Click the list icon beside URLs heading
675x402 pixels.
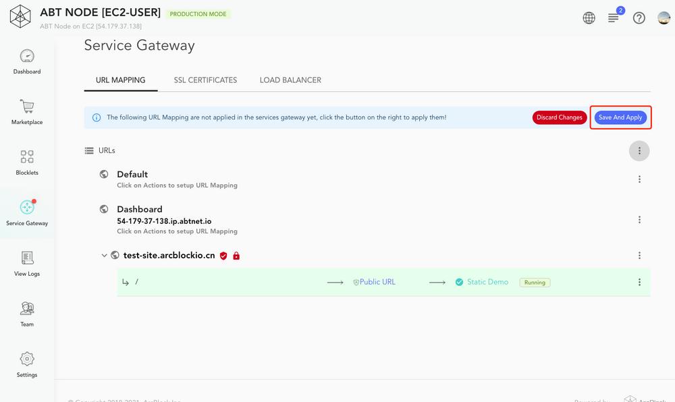click(89, 150)
